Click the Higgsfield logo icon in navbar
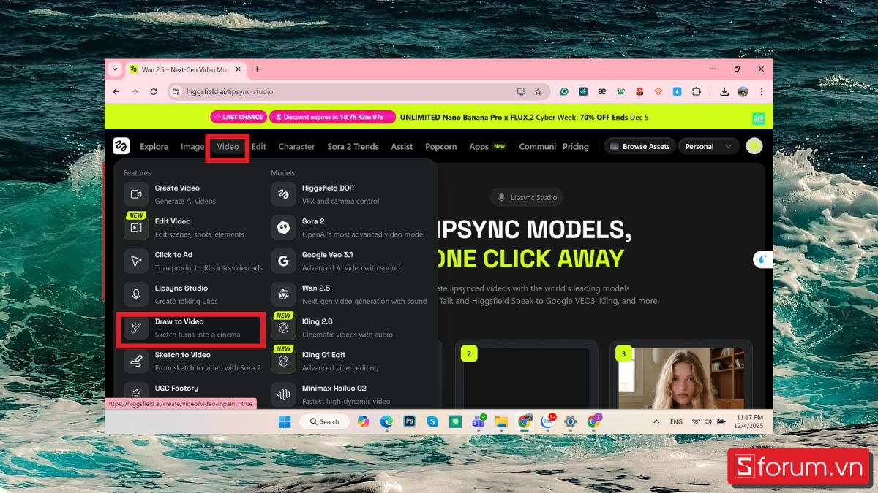Viewport: 878px width, 493px height. [121, 146]
